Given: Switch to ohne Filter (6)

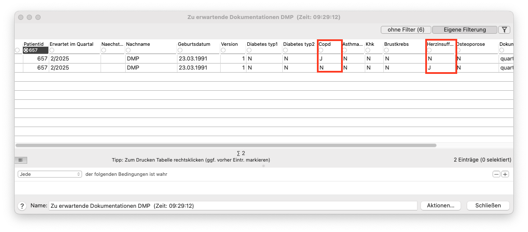Looking at the screenshot, I should tap(406, 30).
